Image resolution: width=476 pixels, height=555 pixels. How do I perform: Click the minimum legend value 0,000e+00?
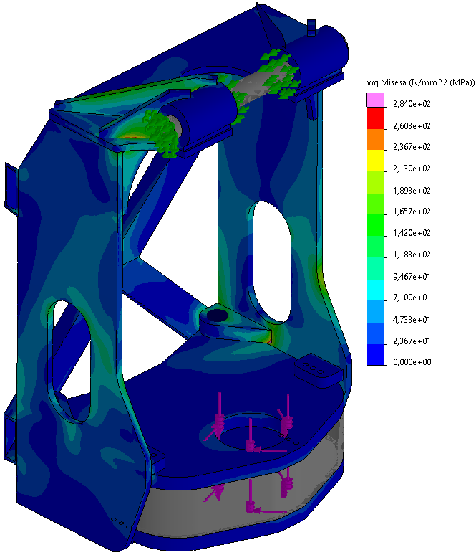(410, 363)
